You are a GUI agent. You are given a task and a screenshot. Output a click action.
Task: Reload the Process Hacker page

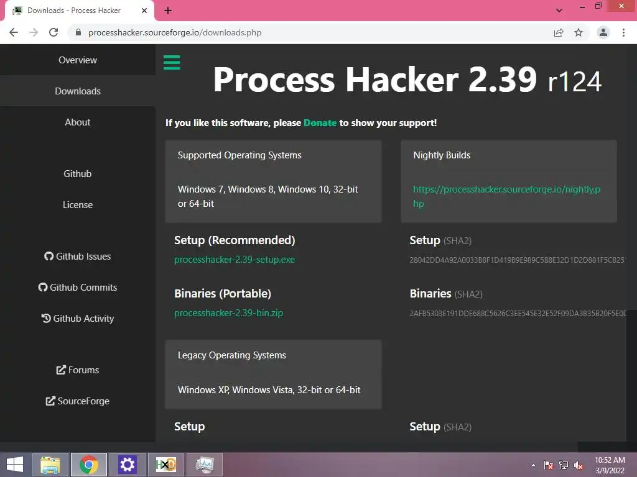(53, 32)
